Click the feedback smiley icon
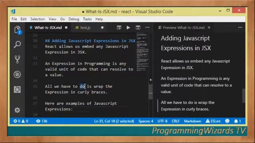This screenshot has width=255, height=143. (227, 121)
